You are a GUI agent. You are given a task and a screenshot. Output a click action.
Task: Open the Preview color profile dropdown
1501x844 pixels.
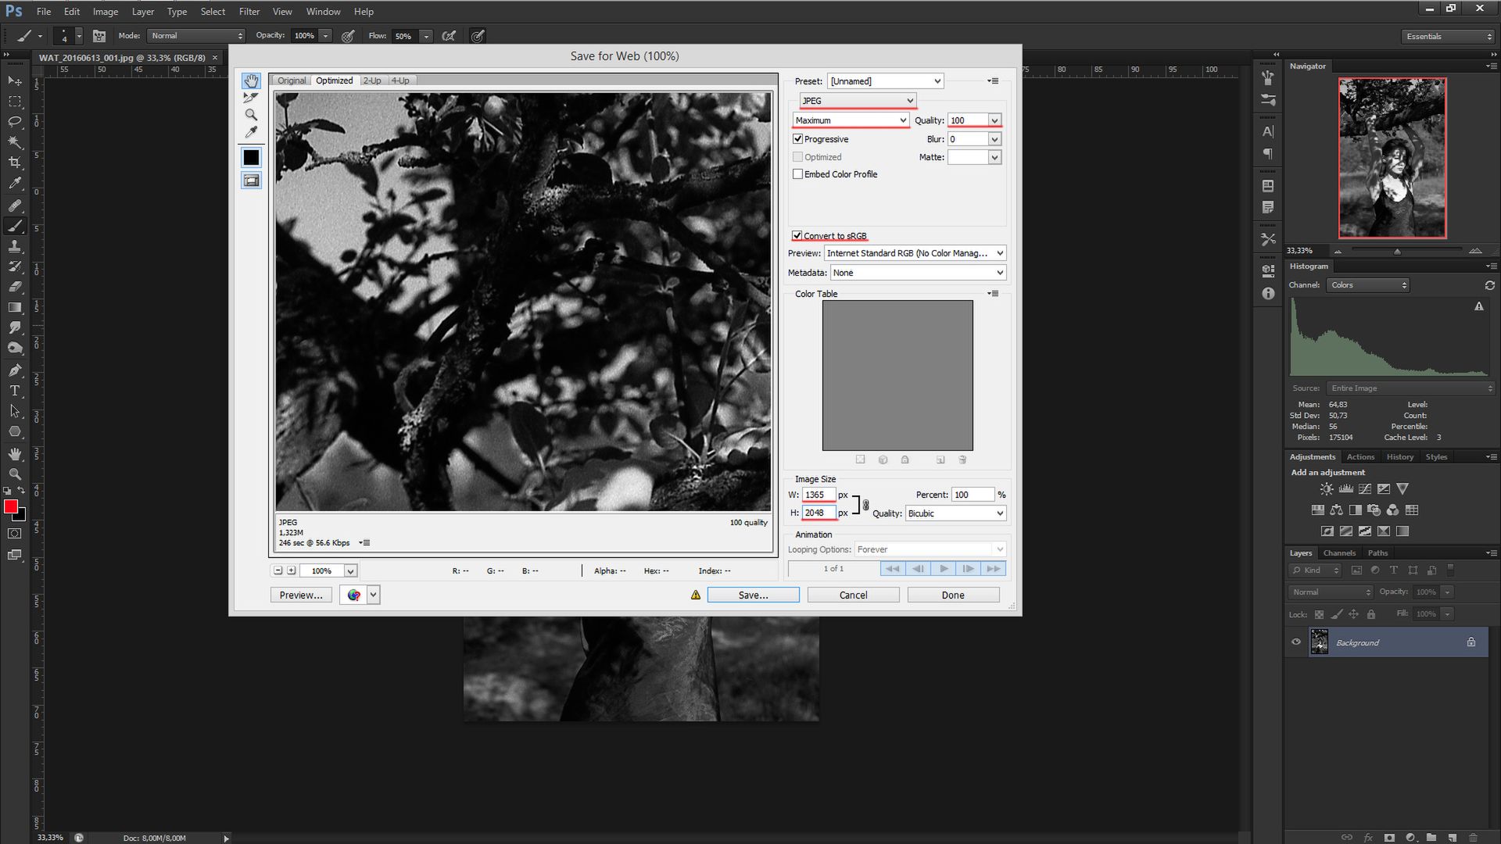coord(915,253)
